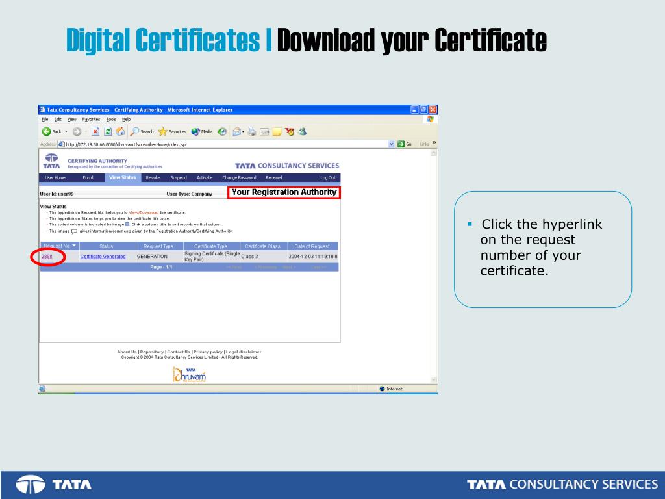Click the vertical scrollbar down arrow
665x499 pixels.
tap(433, 379)
